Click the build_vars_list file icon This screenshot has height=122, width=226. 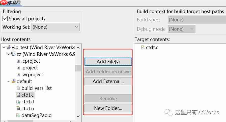click(x=18, y=88)
